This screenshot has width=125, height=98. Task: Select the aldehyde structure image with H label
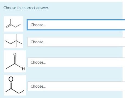click(x=15, y=61)
